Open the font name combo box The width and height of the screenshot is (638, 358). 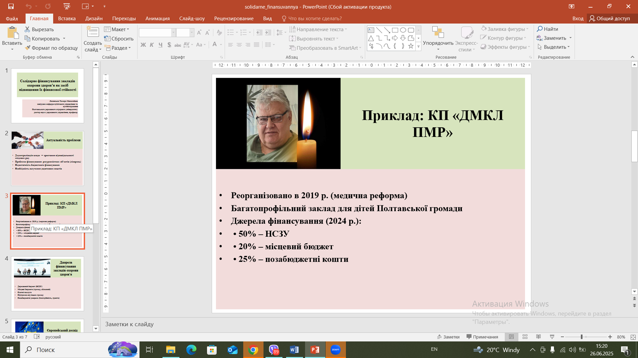click(x=157, y=33)
